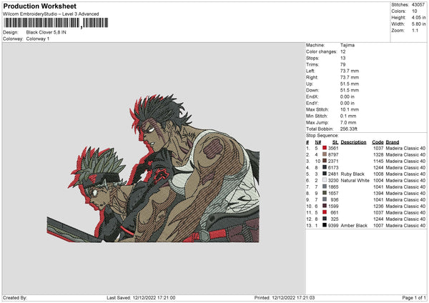Click thread code 1004 in the stop sequence
The height and width of the screenshot is (303, 429).
tap(378, 180)
